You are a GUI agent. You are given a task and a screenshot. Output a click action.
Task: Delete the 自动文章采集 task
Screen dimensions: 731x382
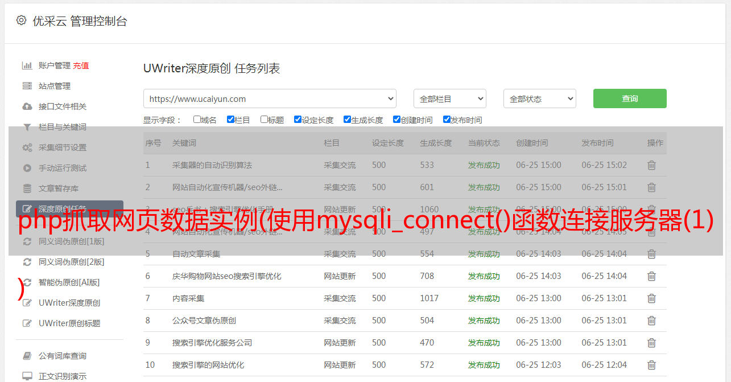[651, 254]
